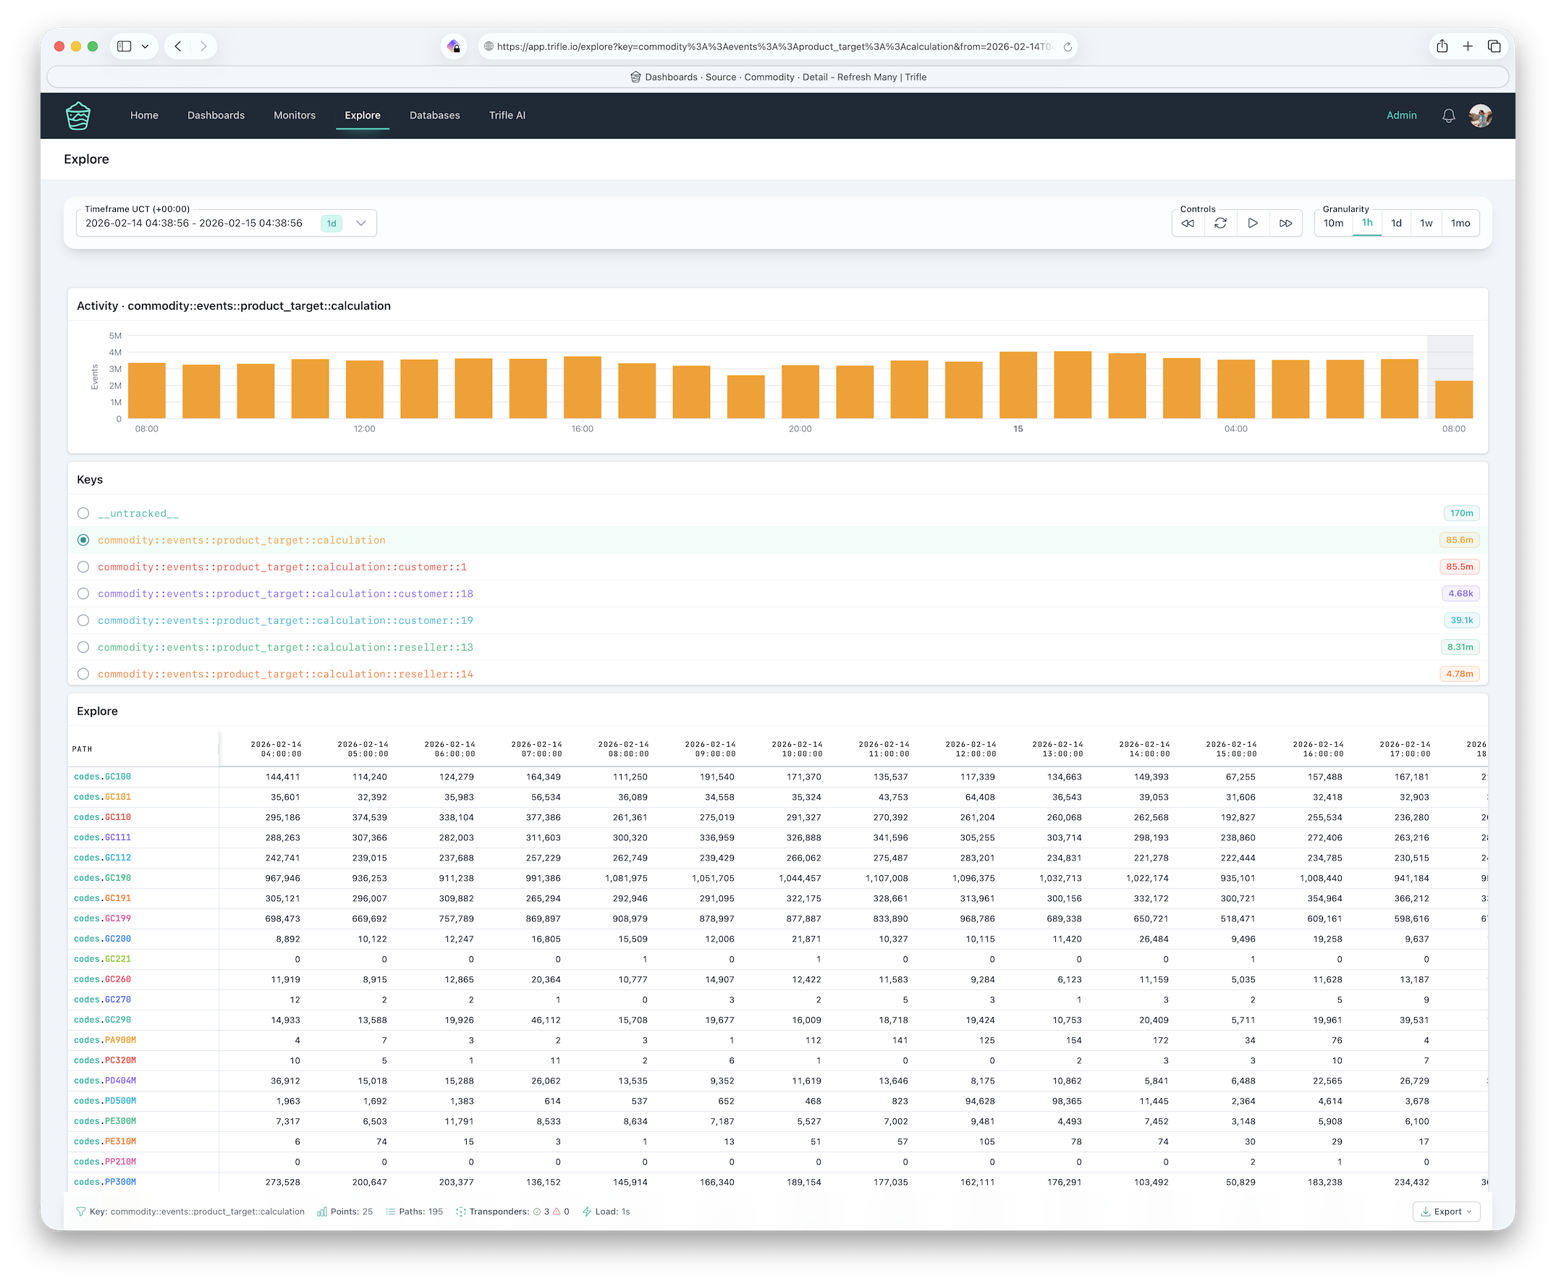The height and width of the screenshot is (1284, 1556).
Task: Open user avatar profile menu
Action: click(1480, 115)
